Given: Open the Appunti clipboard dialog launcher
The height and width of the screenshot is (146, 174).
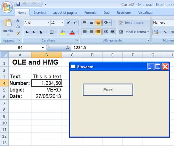Looking at the screenshot, I should [19, 40].
